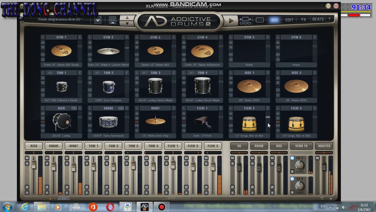Save the preset with the floppy disk icon
This screenshot has width=376, height=212.
point(112,20)
